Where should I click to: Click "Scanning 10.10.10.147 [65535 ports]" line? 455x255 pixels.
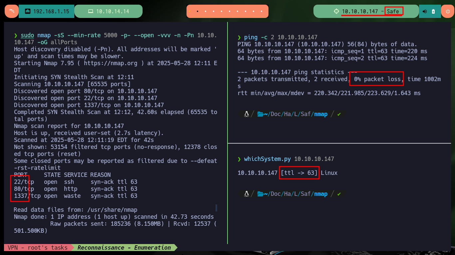coord(72,84)
